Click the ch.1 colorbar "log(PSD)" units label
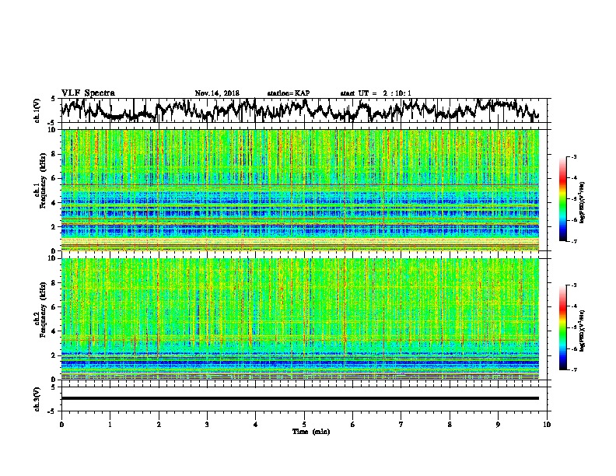Image resolution: width=616 pixels, height=476 pixels. pos(582,202)
